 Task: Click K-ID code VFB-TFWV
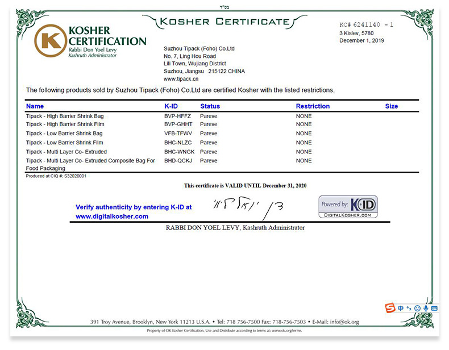[178, 134]
